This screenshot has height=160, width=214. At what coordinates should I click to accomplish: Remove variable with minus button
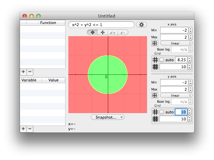pos(30,129)
